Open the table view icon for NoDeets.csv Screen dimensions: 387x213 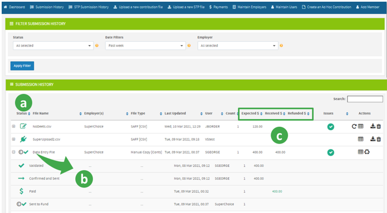coord(361,126)
